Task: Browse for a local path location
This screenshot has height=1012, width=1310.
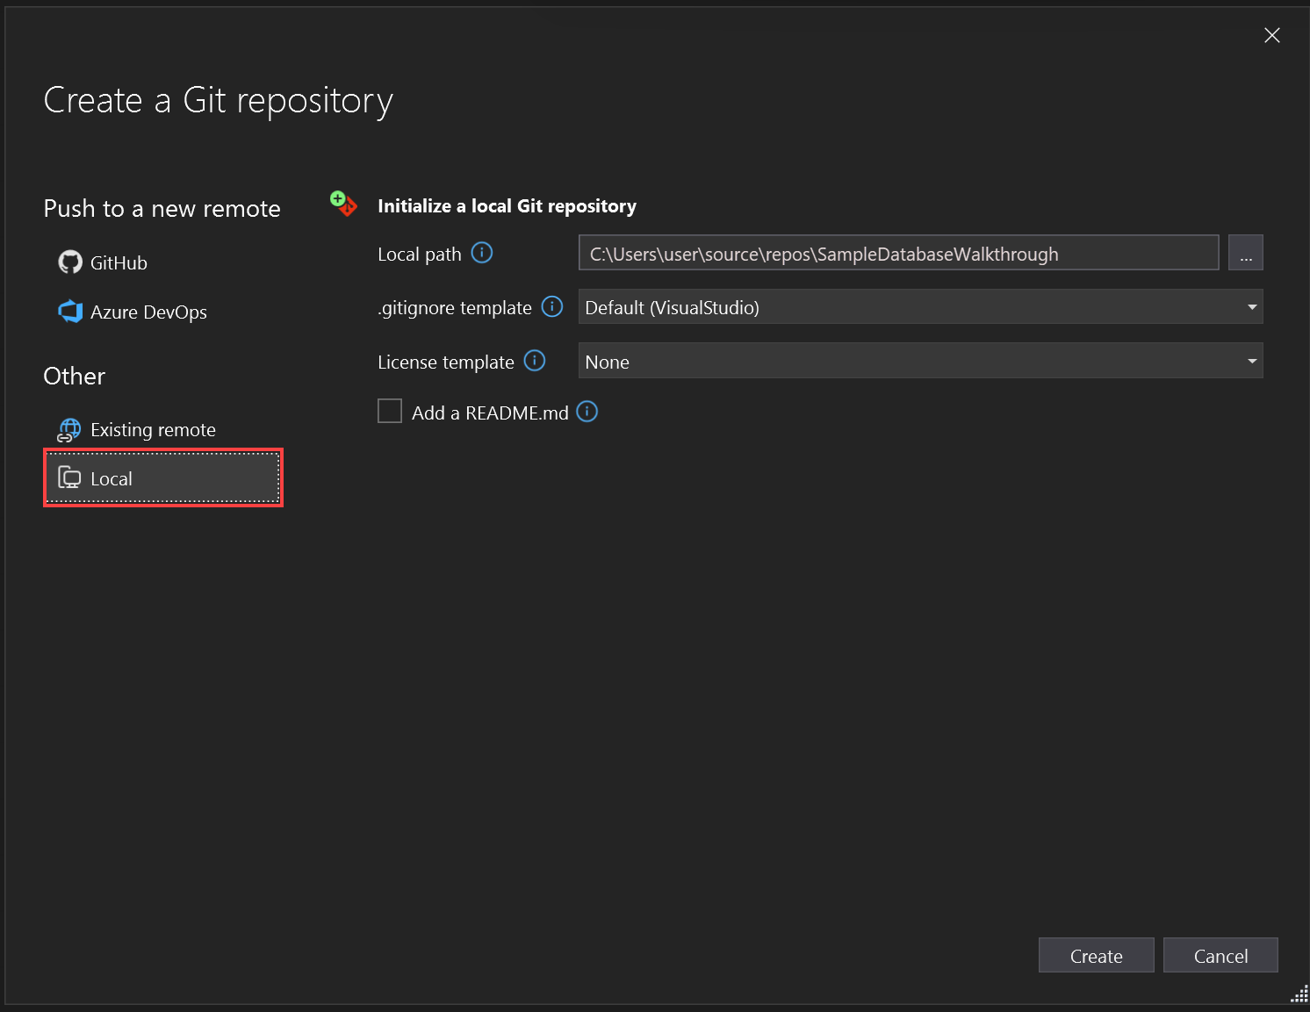Action: click(x=1246, y=253)
